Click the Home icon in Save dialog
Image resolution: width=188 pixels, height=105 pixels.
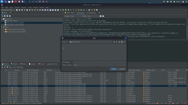[117, 42]
